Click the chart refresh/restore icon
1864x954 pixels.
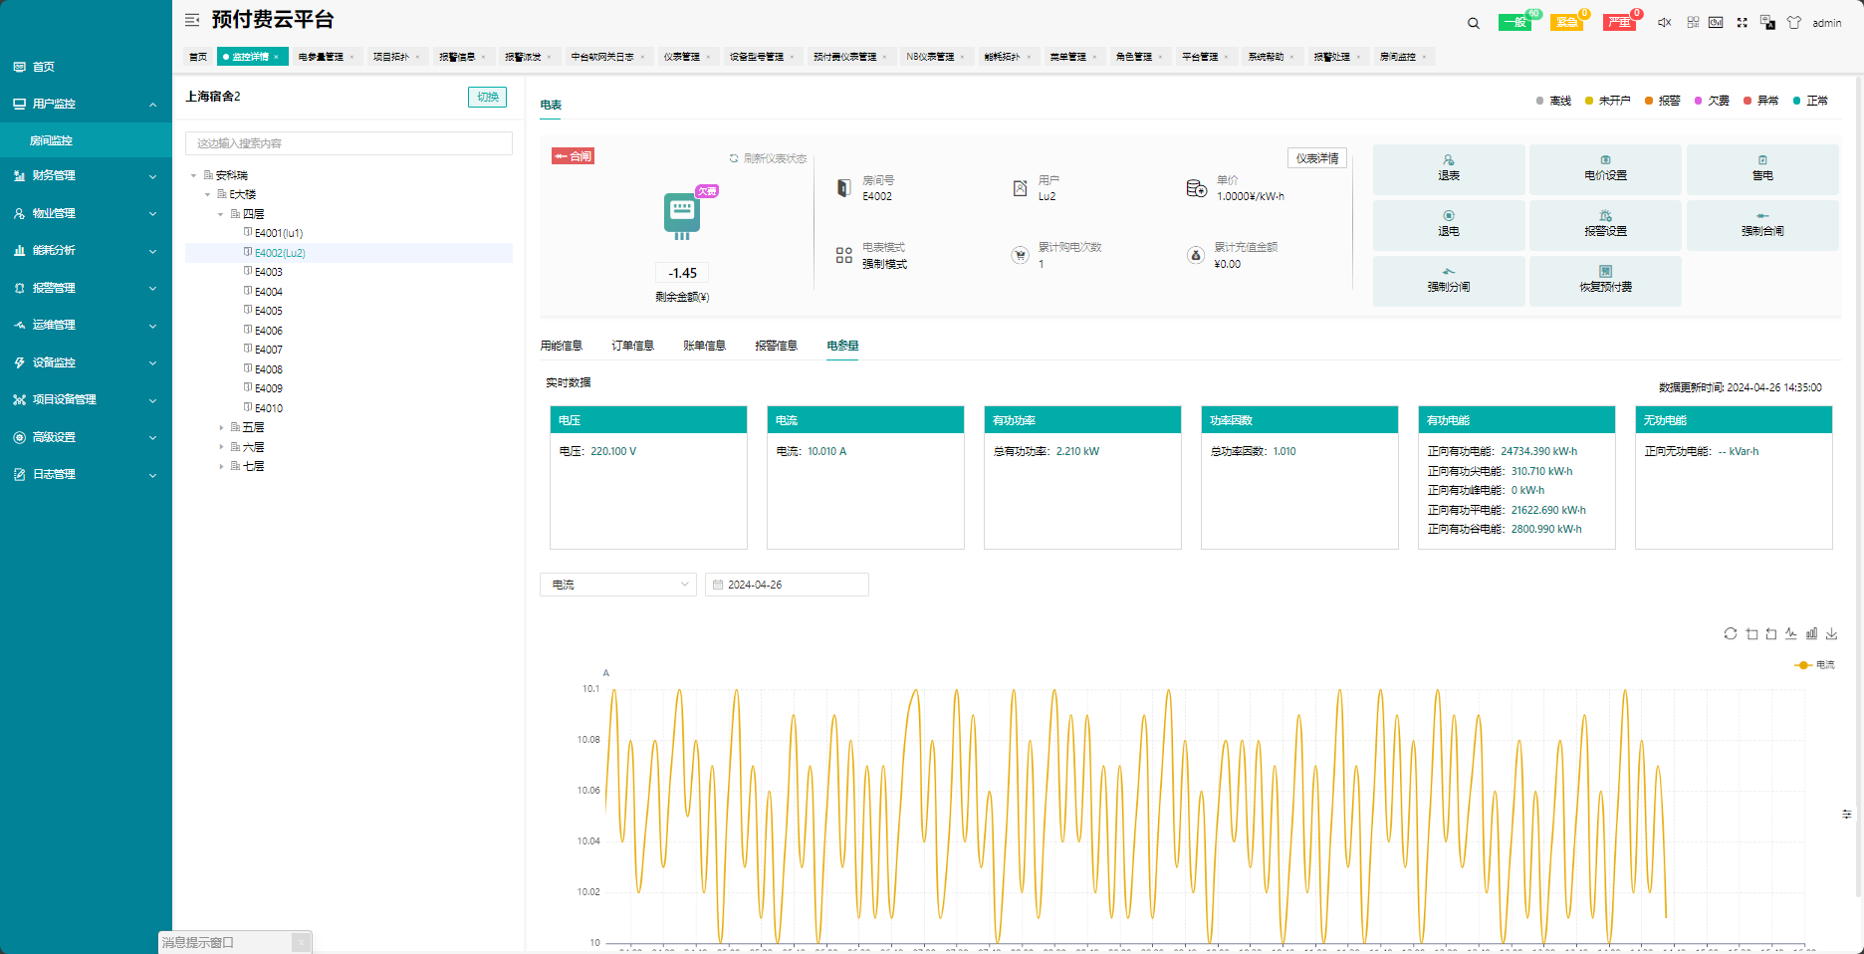tap(1731, 634)
